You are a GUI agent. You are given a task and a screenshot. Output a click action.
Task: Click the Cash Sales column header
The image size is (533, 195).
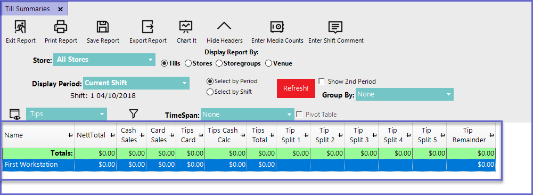131,135
